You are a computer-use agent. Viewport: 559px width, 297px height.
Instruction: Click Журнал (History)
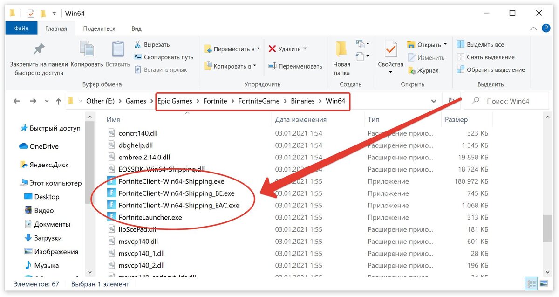tap(423, 70)
